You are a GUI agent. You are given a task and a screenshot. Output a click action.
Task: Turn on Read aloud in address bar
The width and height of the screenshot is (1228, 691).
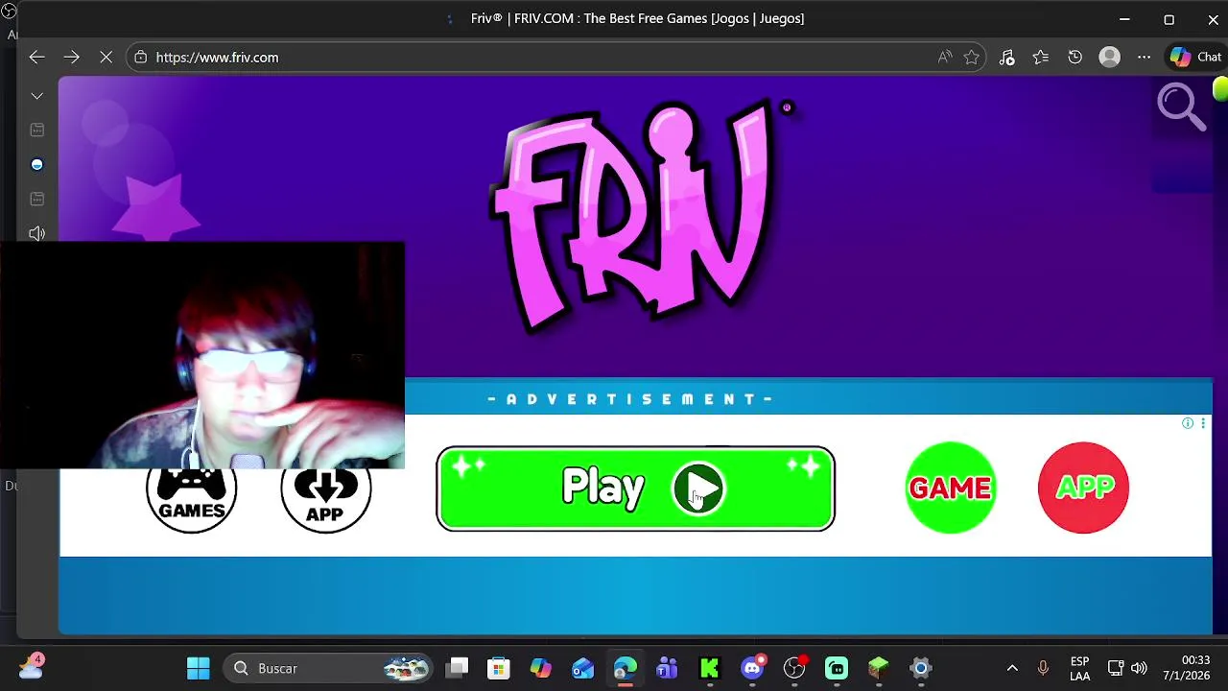(945, 58)
